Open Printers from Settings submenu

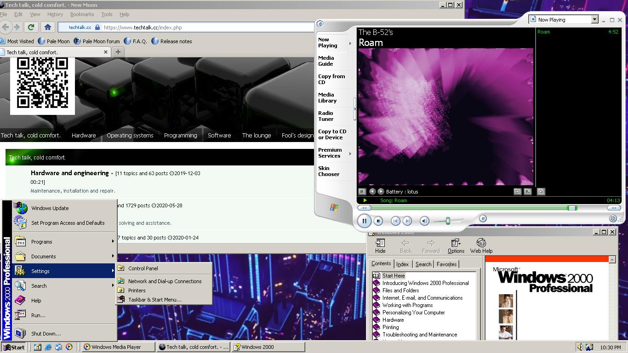click(x=164, y=290)
